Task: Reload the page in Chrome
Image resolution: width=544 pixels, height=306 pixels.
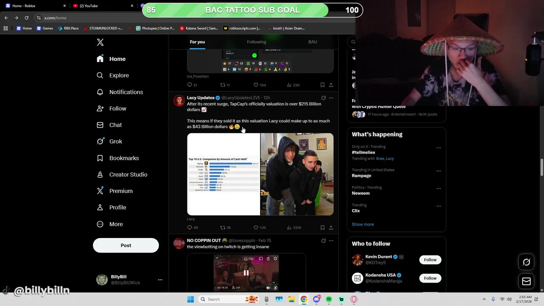Action: [x=26, y=18]
